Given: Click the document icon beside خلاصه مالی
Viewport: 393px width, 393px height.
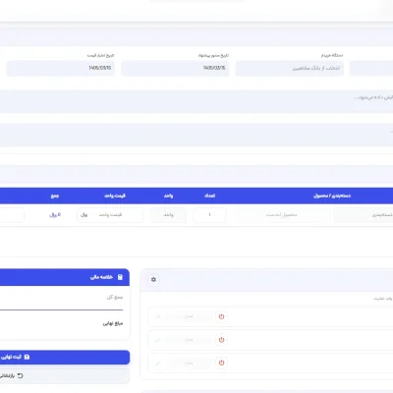Looking at the screenshot, I should click(x=120, y=277).
